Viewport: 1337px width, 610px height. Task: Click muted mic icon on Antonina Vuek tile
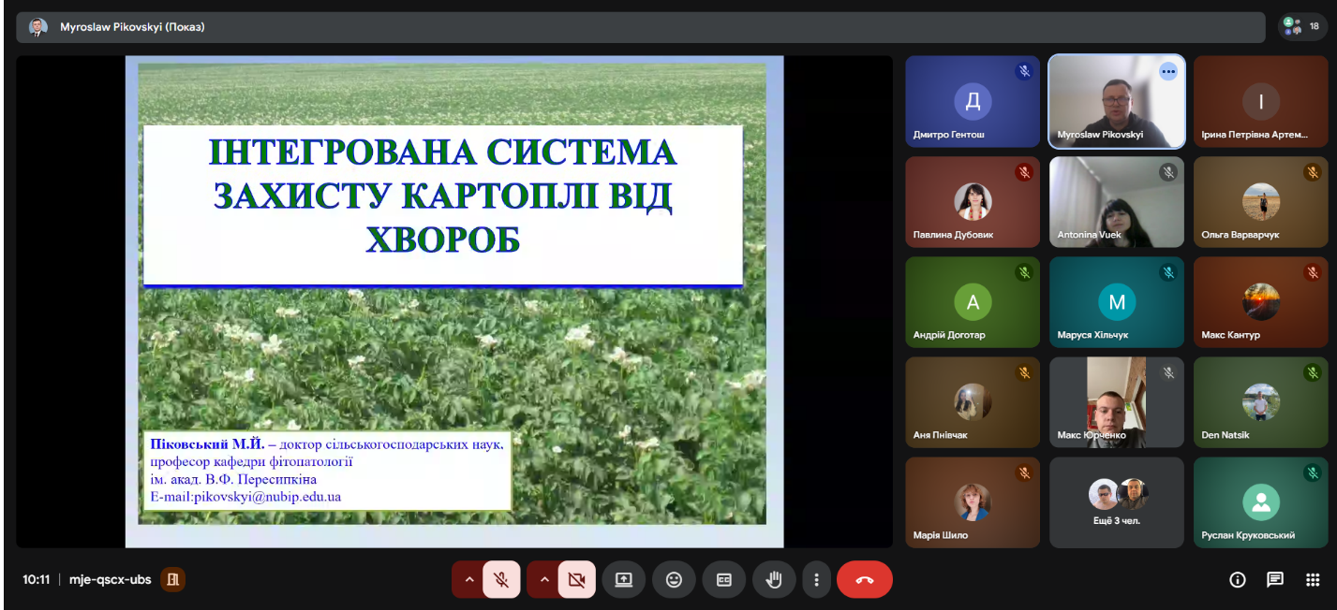pyautogui.click(x=1168, y=172)
